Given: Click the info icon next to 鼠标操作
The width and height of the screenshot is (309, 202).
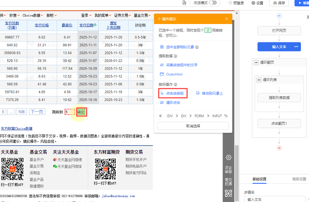Looking at the screenshot, I should pos(175,85).
